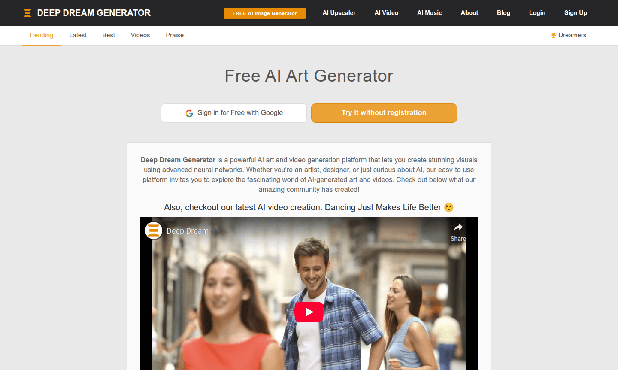Click the video Share arrow icon

tap(458, 227)
